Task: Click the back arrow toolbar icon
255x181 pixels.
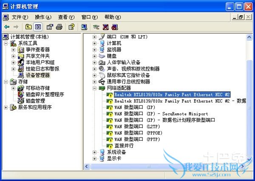Action: coord(7,27)
